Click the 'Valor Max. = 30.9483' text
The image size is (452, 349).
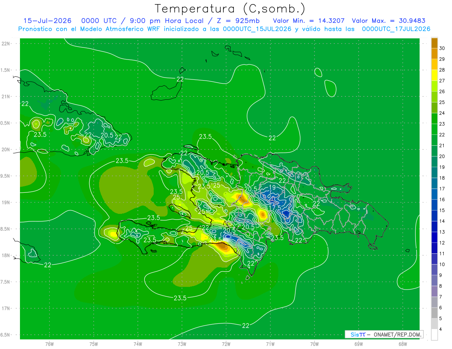click(388, 21)
